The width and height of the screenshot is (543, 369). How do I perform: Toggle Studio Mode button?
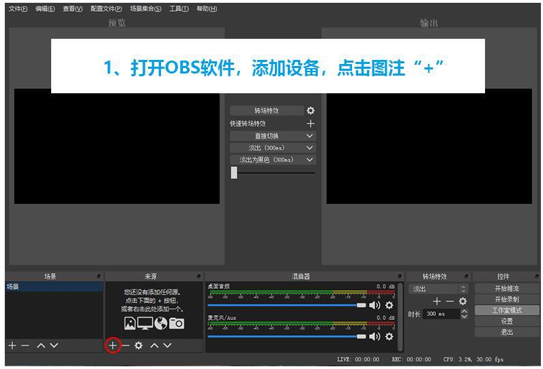pos(507,310)
